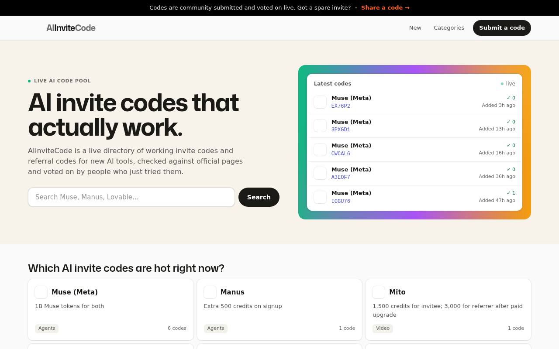Click the Share a code link
This screenshot has height=349, width=559.
[x=385, y=8]
